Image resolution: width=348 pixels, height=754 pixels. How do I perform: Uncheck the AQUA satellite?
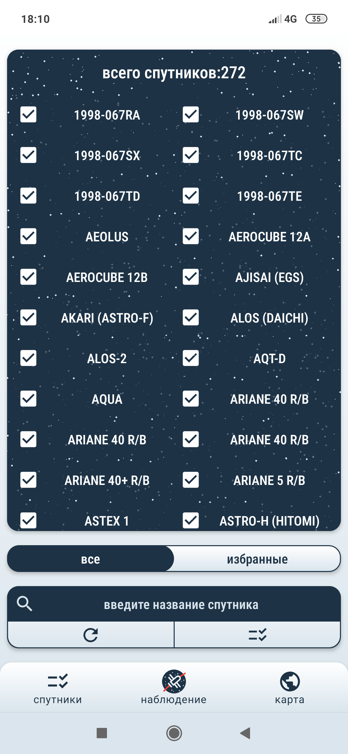point(28,399)
